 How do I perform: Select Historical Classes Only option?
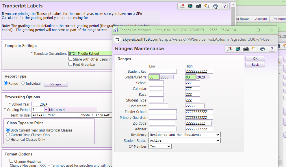8,139
